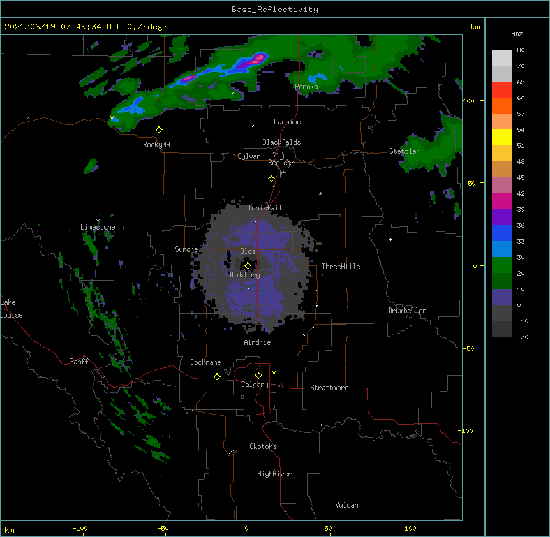Click the 45 value on the dBZ legend
The image size is (550, 537).
[x=521, y=178]
